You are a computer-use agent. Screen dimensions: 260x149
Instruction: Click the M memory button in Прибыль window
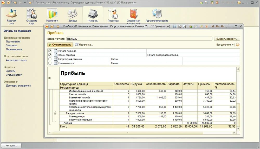click(x=212, y=26)
